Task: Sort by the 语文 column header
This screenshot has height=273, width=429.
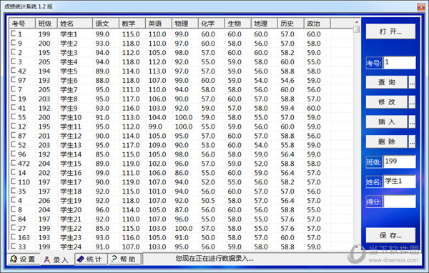Action: pos(106,24)
